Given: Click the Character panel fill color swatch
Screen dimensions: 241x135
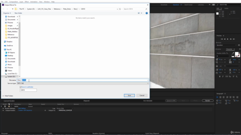Looking at the screenshot, I should coord(236,54).
